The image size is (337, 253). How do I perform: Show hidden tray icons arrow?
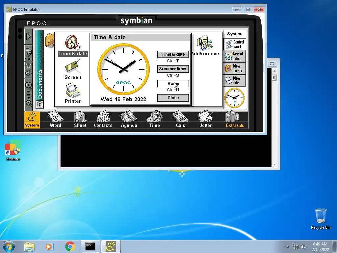(288, 247)
